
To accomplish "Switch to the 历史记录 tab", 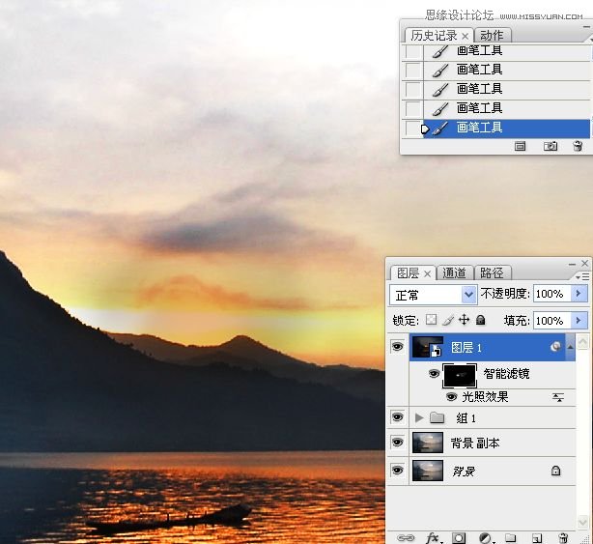I will click(x=434, y=36).
